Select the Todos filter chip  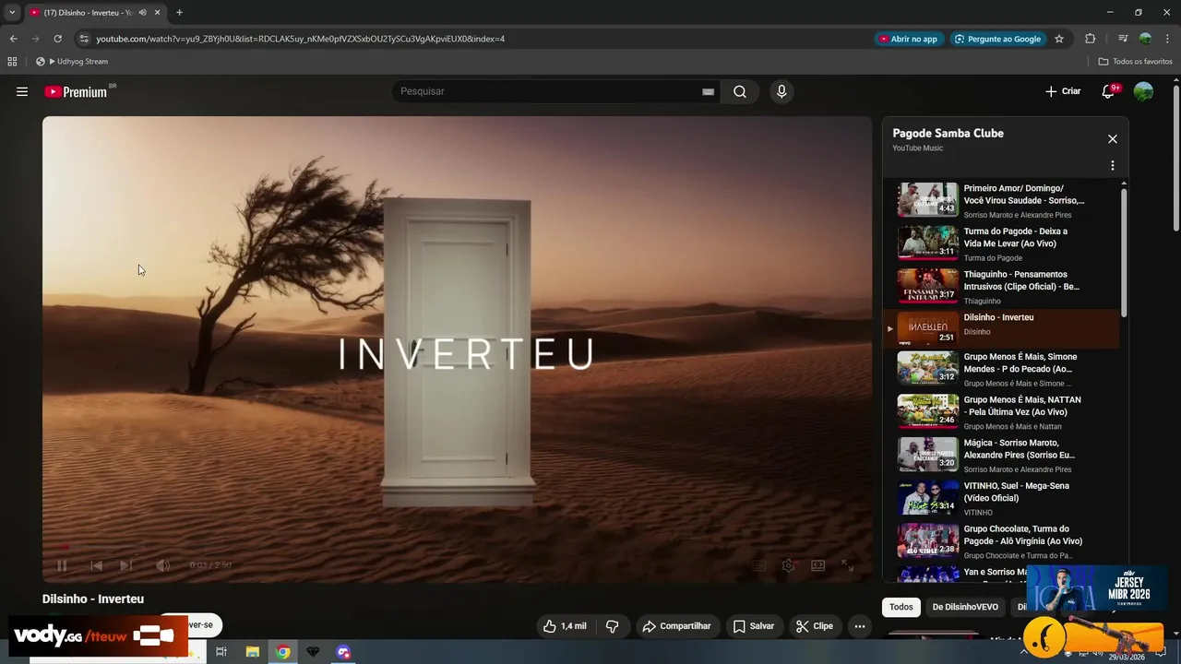[901, 607]
